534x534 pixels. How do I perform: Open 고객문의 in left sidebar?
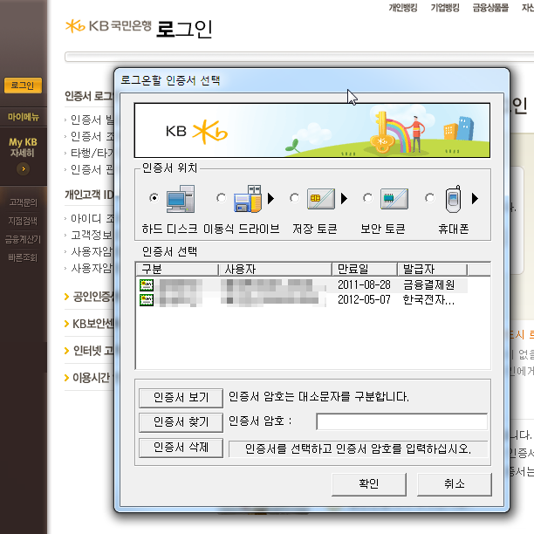tap(23, 202)
